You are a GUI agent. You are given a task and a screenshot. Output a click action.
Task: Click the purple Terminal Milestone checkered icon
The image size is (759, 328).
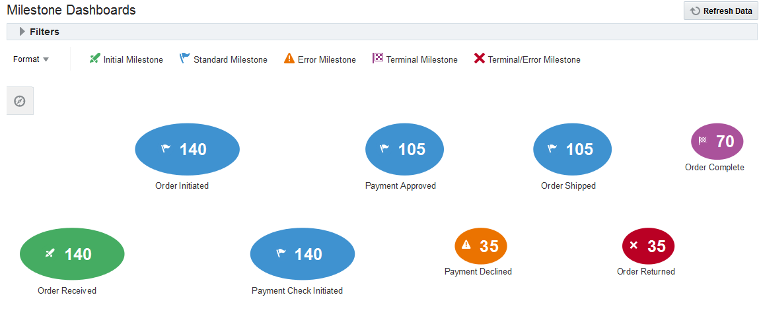click(378, 59)
